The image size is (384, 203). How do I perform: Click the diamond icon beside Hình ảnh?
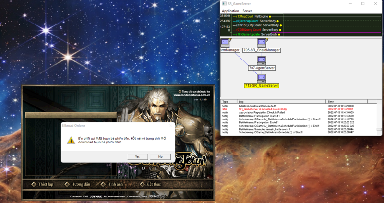click(103, 184)
